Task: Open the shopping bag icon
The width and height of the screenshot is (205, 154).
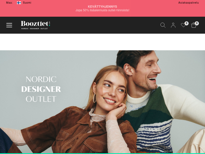Action: 194,25
